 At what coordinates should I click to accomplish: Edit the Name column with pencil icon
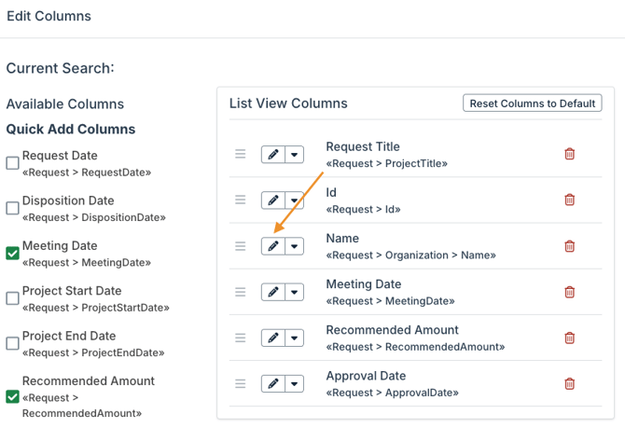(272, 246)
